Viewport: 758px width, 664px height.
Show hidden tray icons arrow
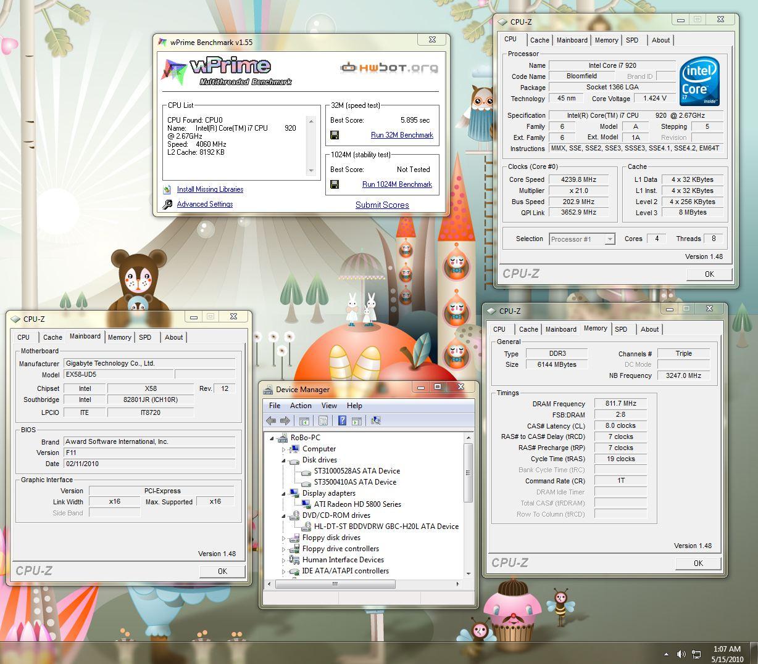click(666, 654)
